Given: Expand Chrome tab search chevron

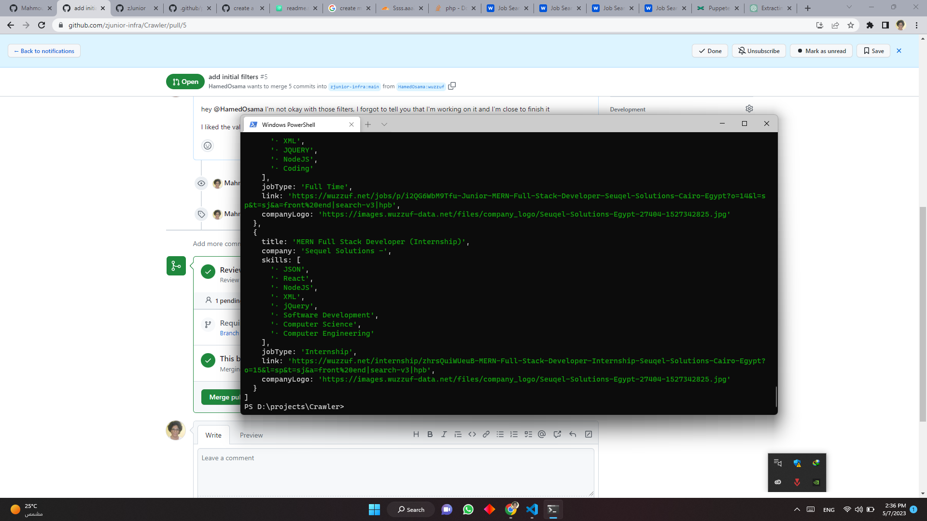Looking at the screenshot, I should click(x=849, y=7).
